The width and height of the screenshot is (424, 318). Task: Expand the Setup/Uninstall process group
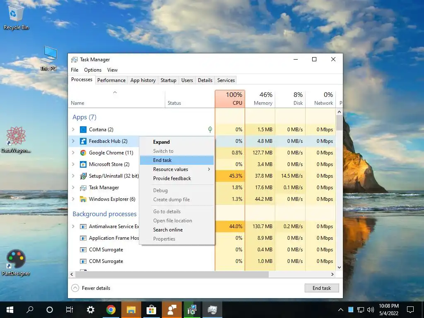click(73, 176)
